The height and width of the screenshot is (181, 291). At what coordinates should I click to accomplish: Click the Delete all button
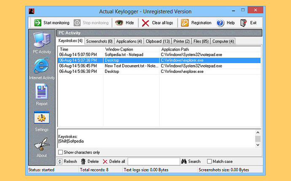(x=113, y=161)
